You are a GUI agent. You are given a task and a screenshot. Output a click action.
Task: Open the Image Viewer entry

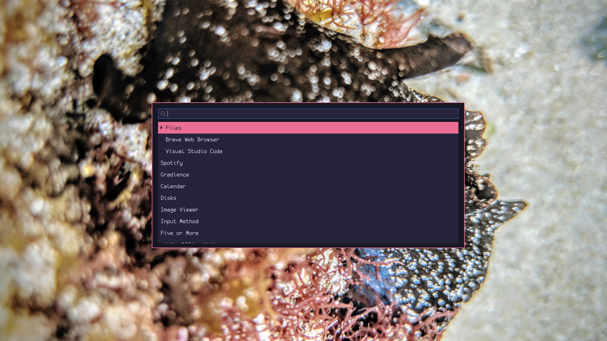click(180, 210)
